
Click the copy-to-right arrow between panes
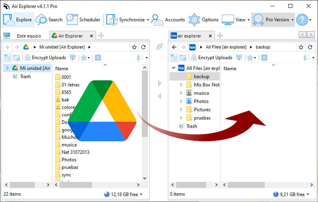click(x=160, y=83)
